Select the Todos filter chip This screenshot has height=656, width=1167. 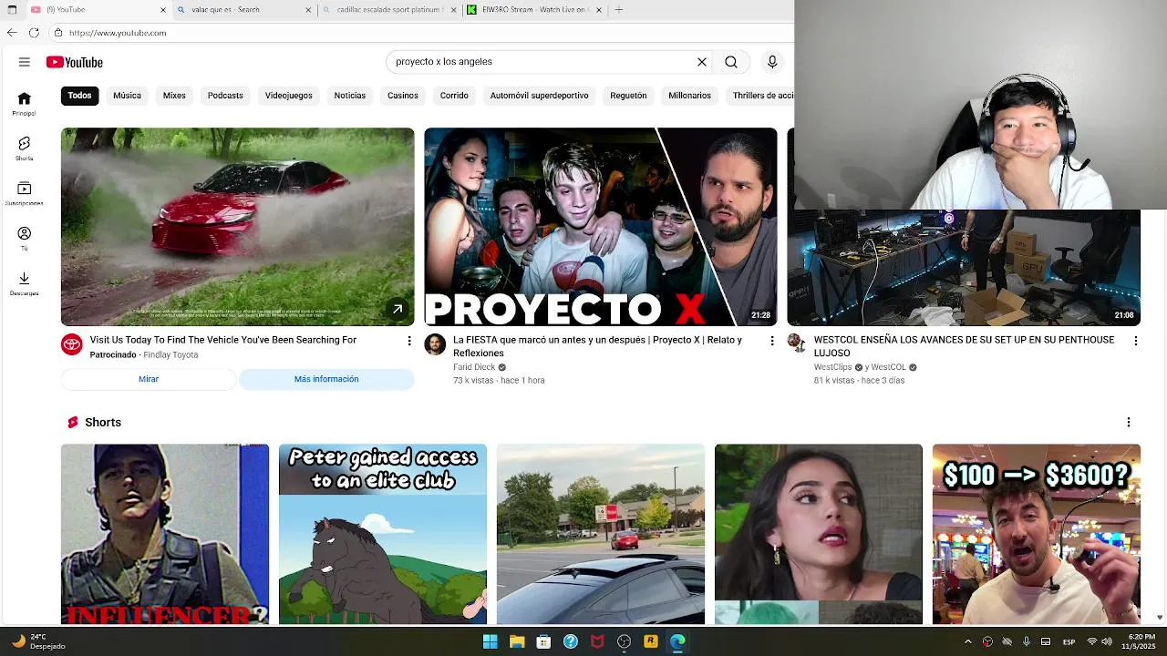(x=79, y=95)
